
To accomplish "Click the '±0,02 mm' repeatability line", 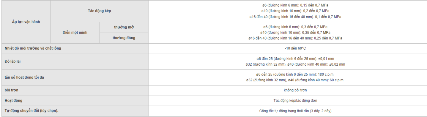I will [x=295, y=64].
